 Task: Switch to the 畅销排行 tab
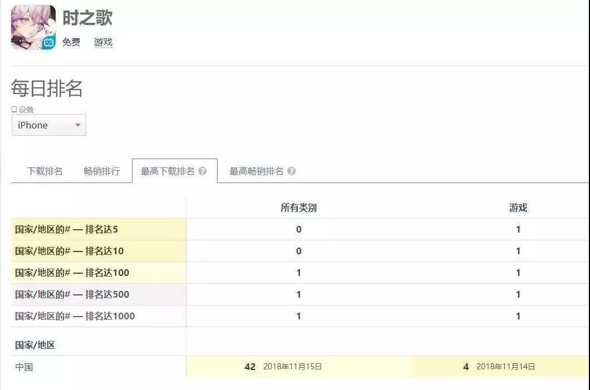[x=102, y=171]
